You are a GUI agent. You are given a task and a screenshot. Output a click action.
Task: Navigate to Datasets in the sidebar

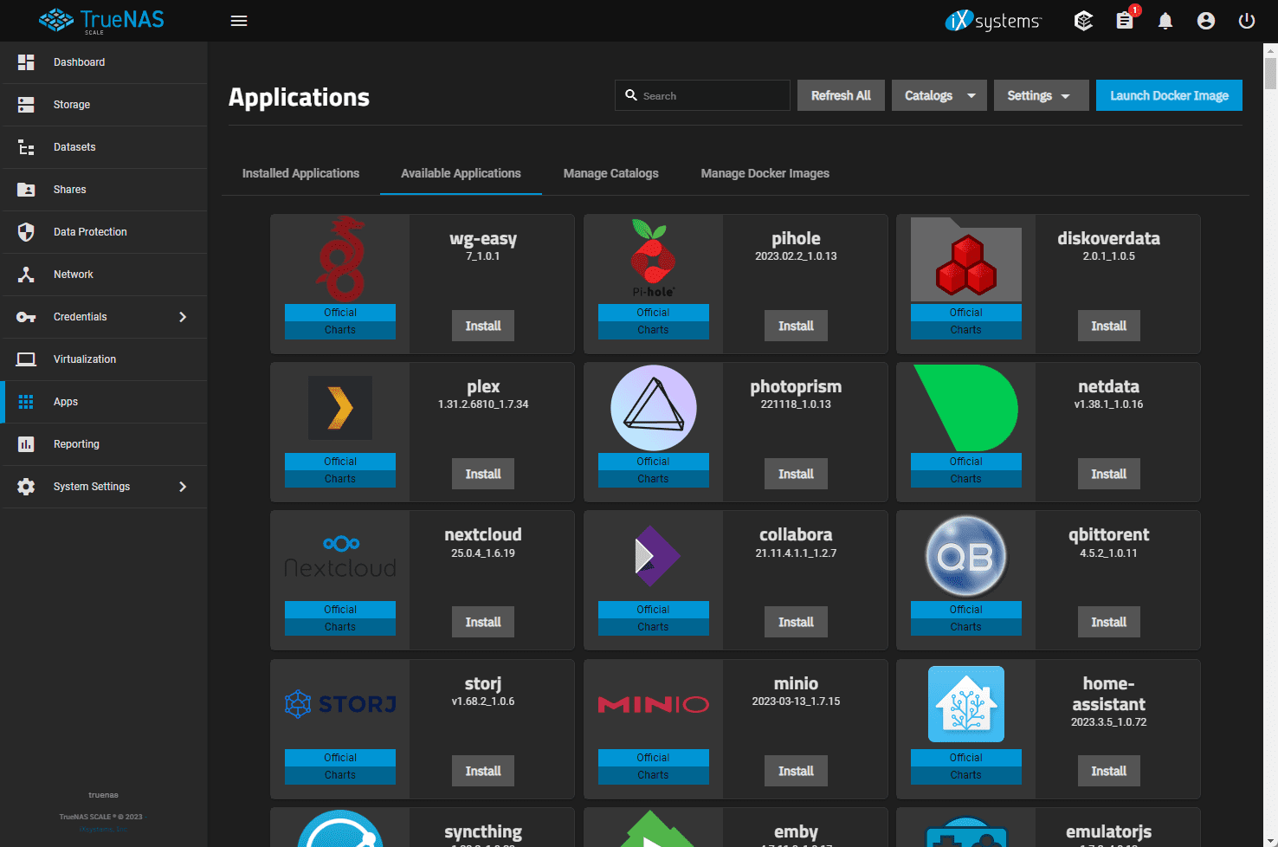[x=104, y=147]
